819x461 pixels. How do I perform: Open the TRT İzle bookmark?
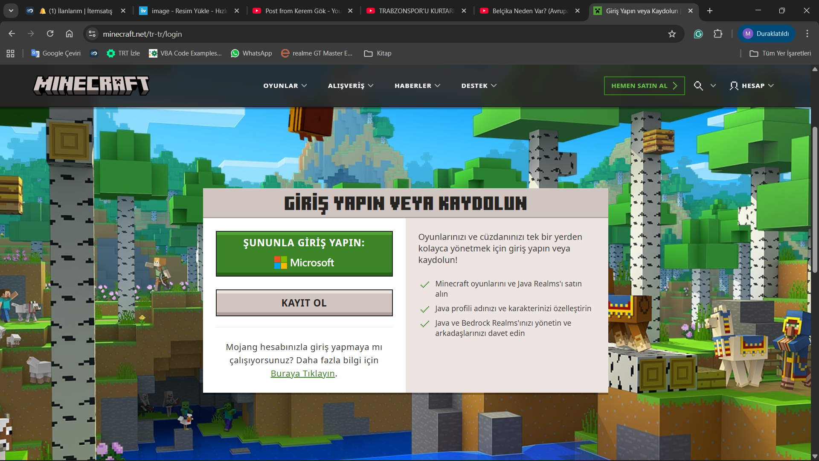pos(123,53)
